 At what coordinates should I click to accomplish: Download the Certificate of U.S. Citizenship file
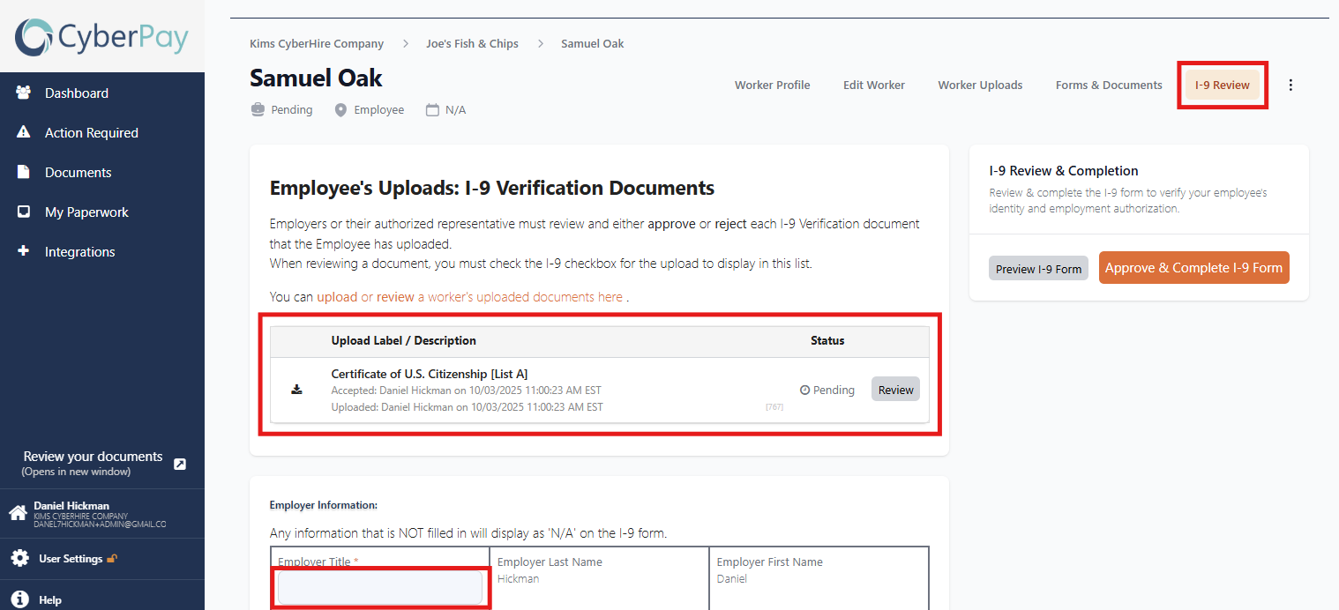coord(296,390)
